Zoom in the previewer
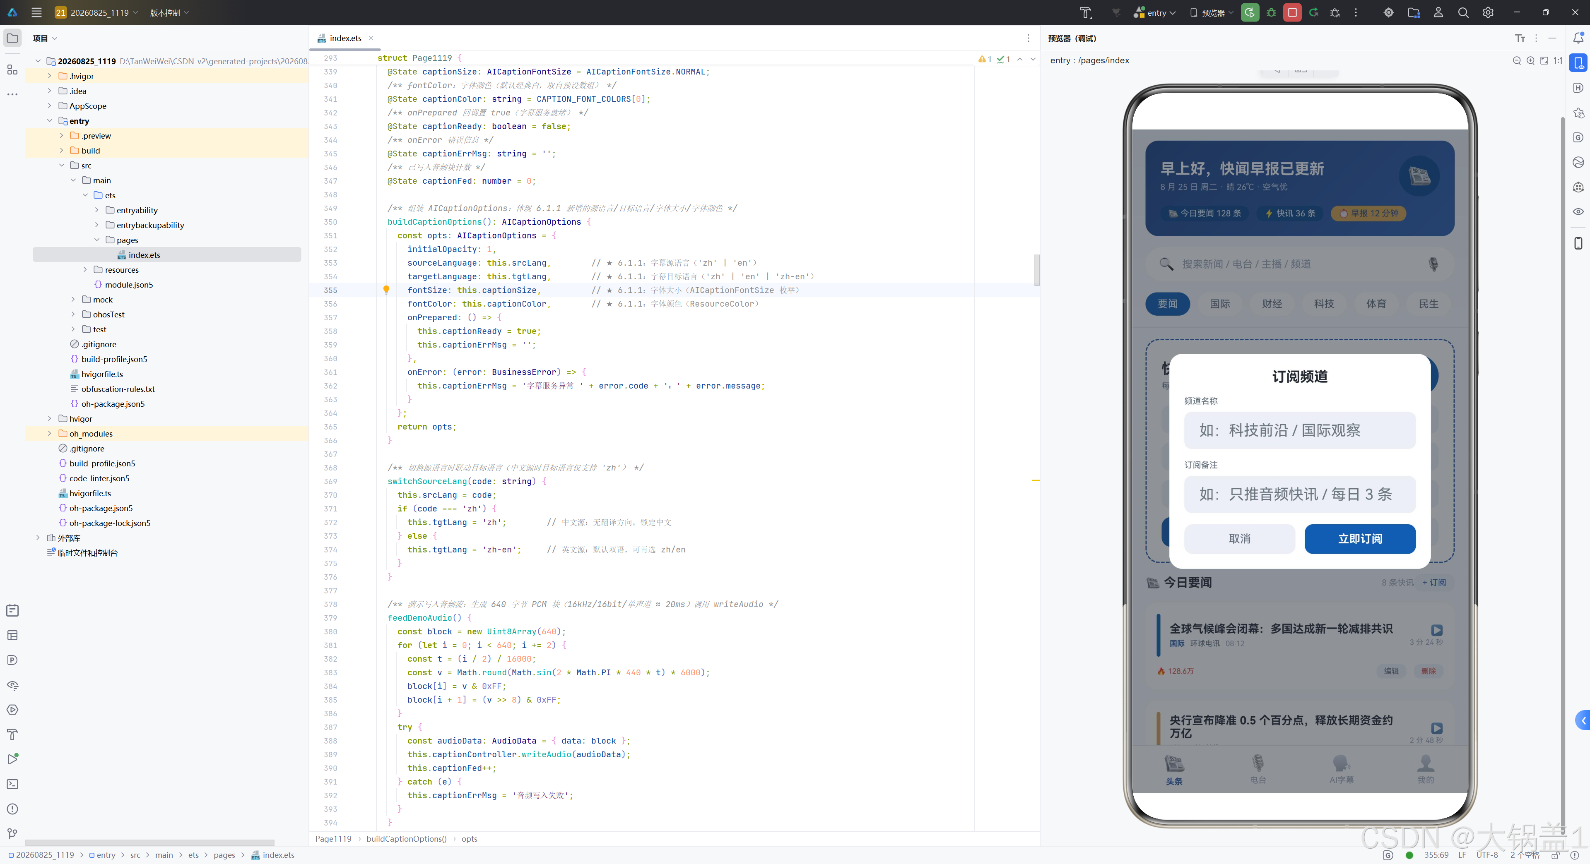The width and height of the screenshot is (1590, 864). click(1531, 60)
